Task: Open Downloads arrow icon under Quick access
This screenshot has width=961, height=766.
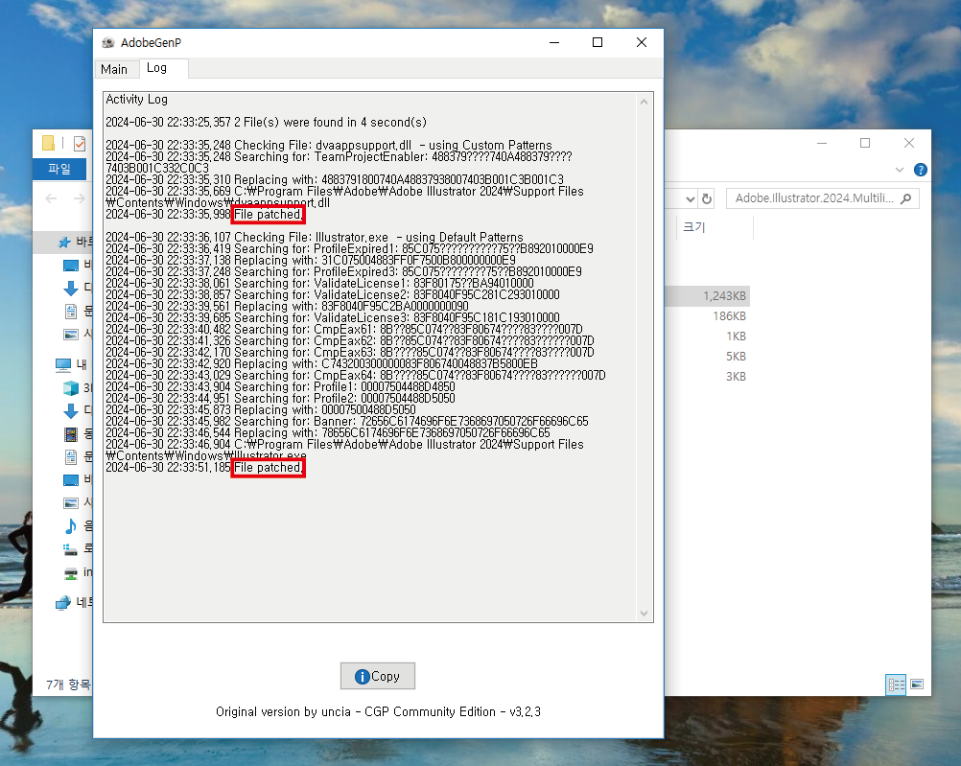Action: pyautogui.click(x=71, y=288)
